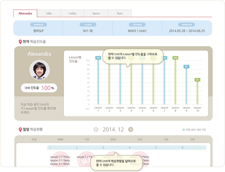Click Monday's Lesson 2 / 15min. entry
The height and width of the screenshot is (172, 225).
point(60,161)
